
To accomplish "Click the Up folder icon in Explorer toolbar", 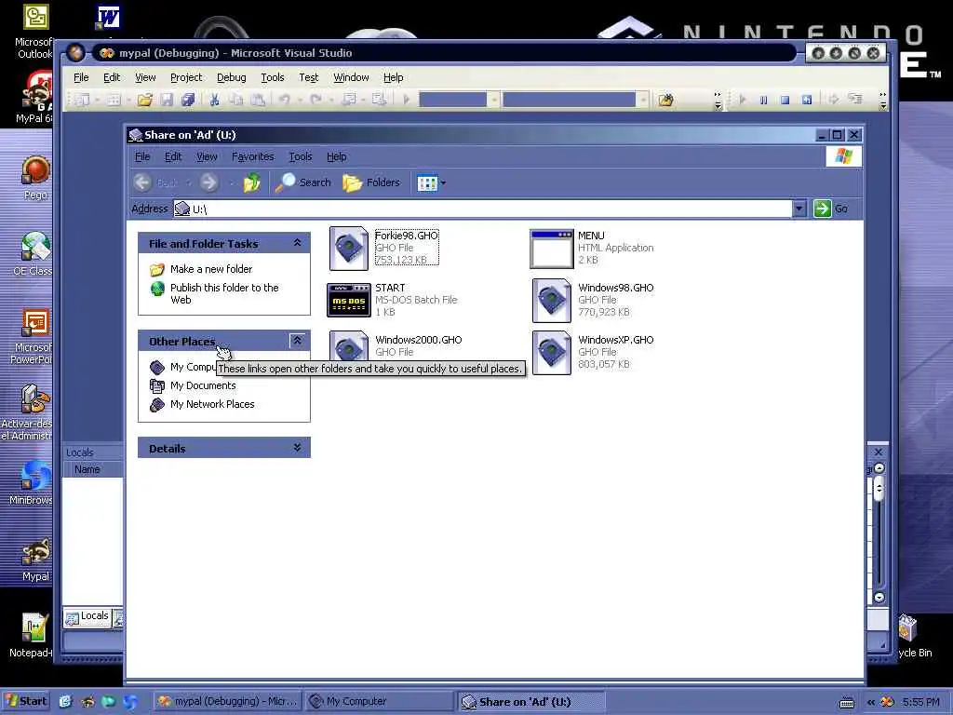I will pos(251,182).
